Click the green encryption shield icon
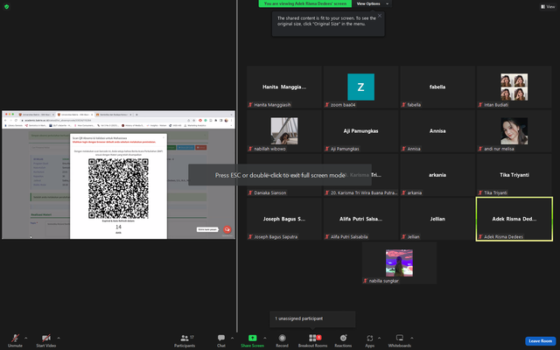Image resolution: width=560 pixels, height=350 pixels. coord(6,6)
